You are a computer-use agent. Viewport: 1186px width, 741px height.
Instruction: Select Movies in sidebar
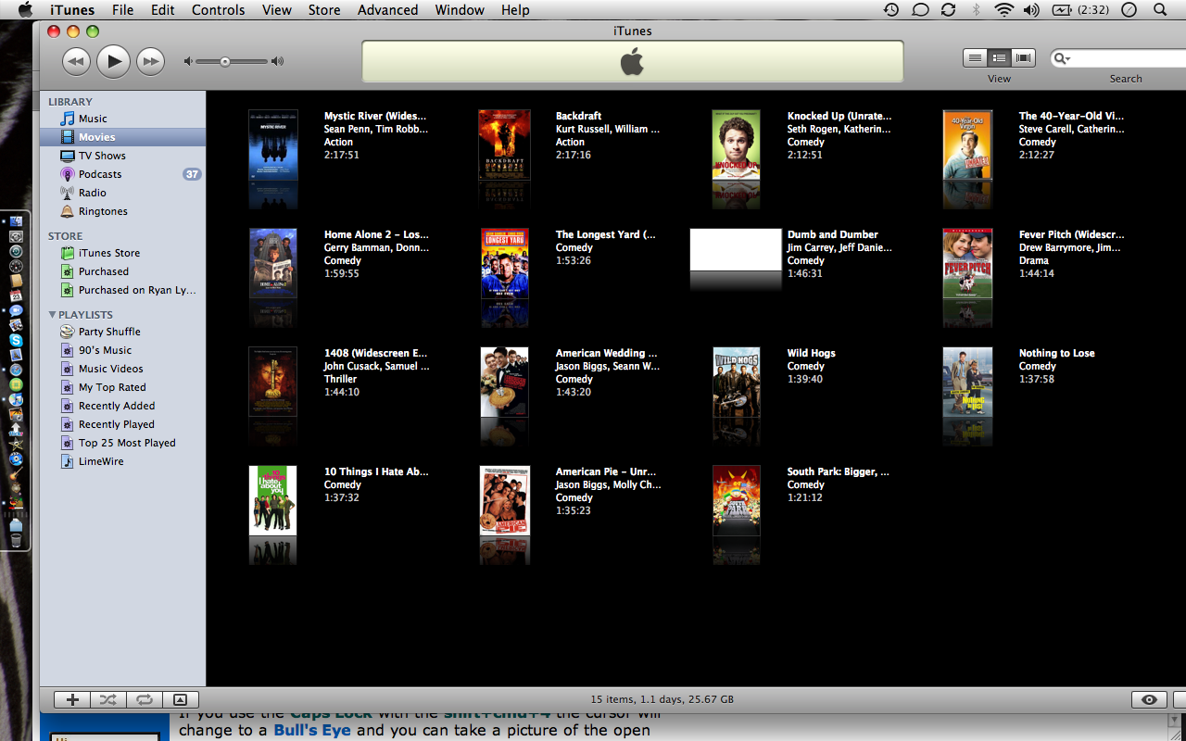(122, 137)
